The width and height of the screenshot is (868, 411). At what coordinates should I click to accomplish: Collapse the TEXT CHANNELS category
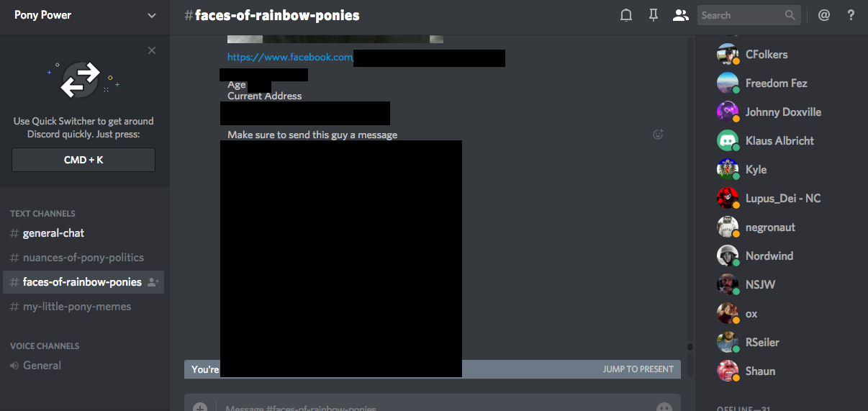point(42,214)
